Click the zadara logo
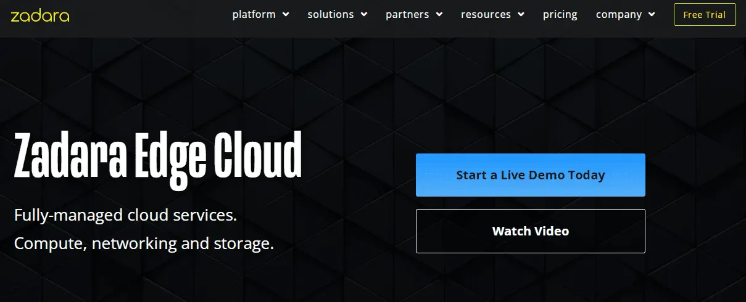746x302 pixels. click(40, 15)
